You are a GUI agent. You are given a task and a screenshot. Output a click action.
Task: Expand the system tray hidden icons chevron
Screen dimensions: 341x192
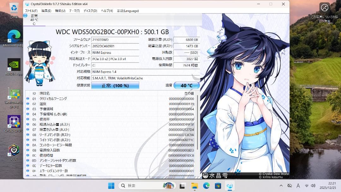[281, 186]
